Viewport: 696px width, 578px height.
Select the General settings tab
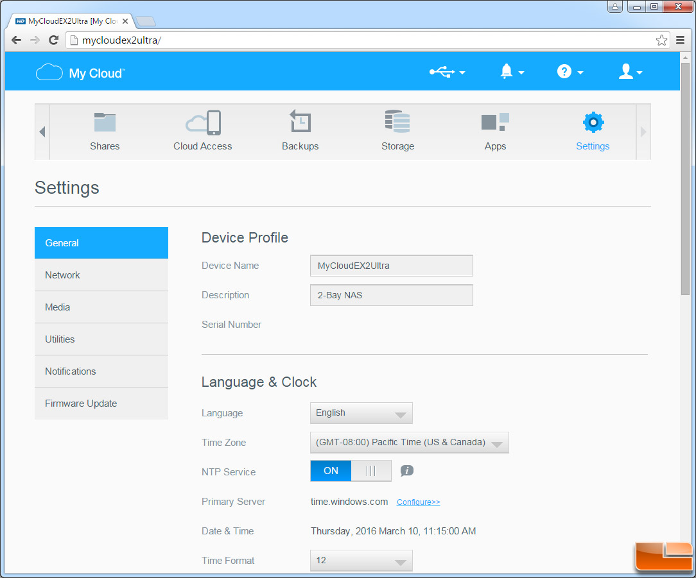click(x=101, y=243)
